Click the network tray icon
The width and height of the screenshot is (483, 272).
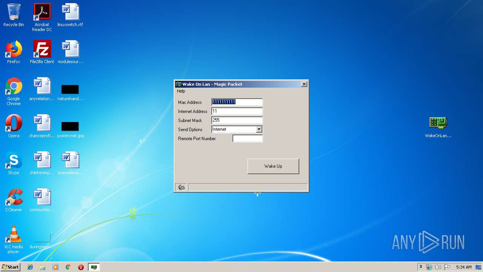429,267
